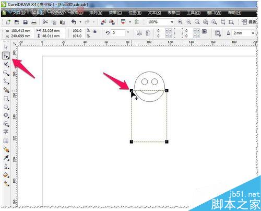Print the document
The height and width of the screenshot is (211, 261).
click(34, 22)
